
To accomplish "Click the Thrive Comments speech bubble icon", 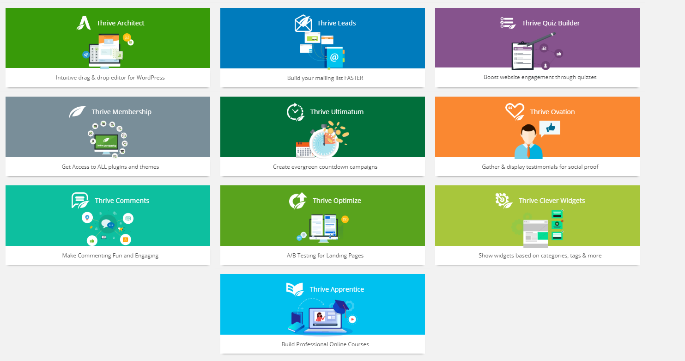I will click(80, 201).
